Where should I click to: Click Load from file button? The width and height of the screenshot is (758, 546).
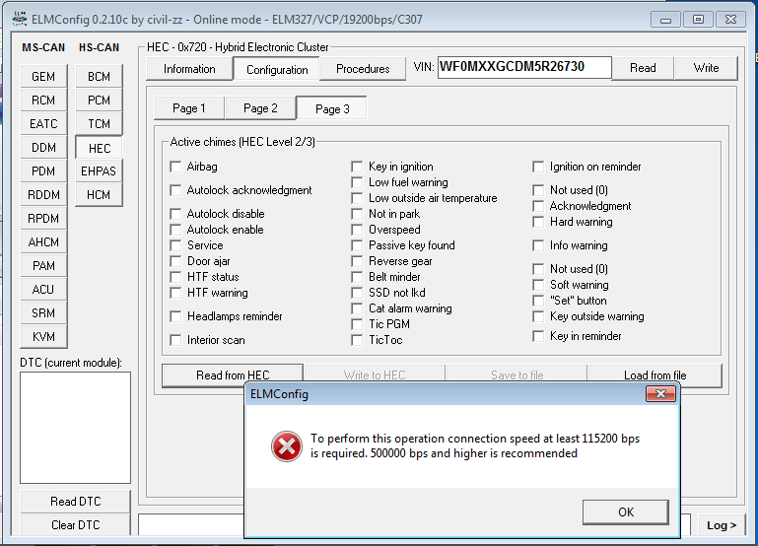(655, 375)
